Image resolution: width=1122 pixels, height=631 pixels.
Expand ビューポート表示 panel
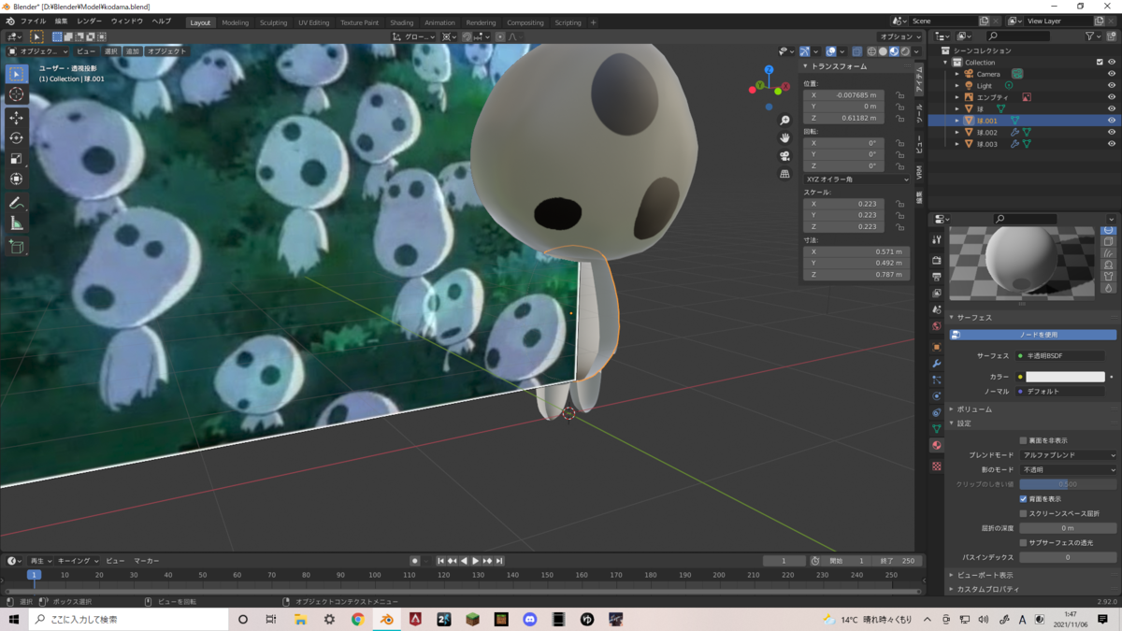click(985, 575)
